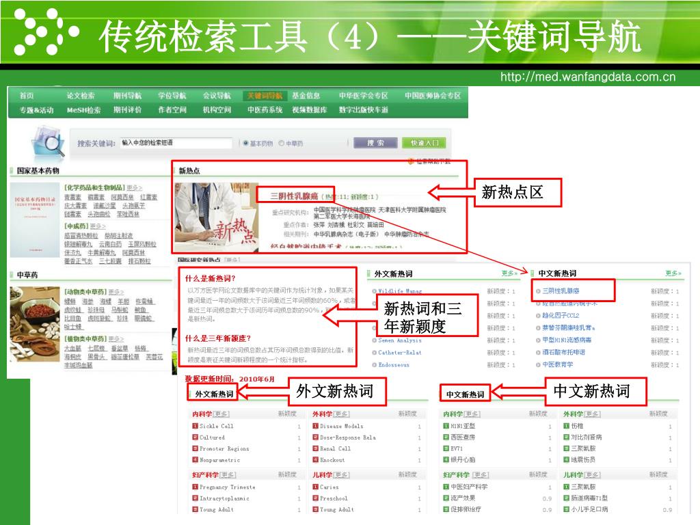Expand 更多 next to 化学药品和生物制品
This screenshot has height=525, width=700.
coord(135,188)
